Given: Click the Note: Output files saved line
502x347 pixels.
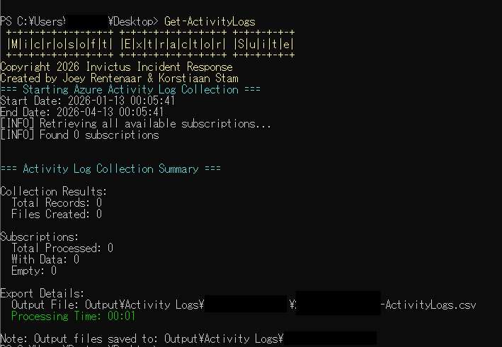Looking at the screenshot, I should pos(142,339).
